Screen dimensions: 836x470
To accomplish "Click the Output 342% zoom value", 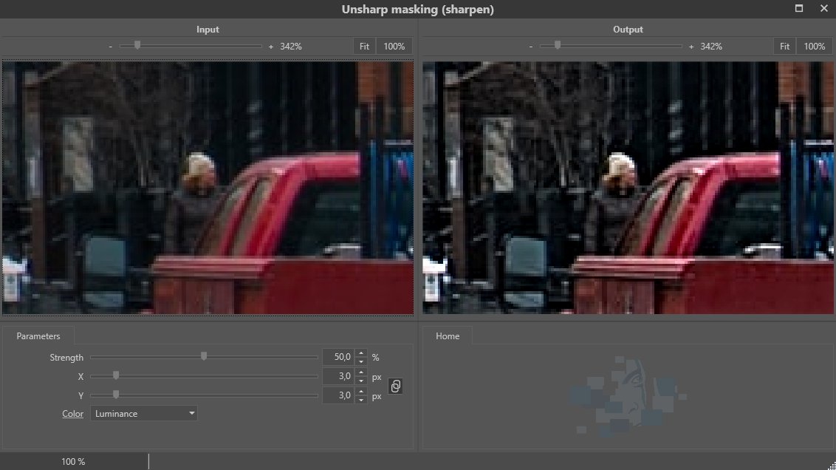I will click(x=710, y=47).
